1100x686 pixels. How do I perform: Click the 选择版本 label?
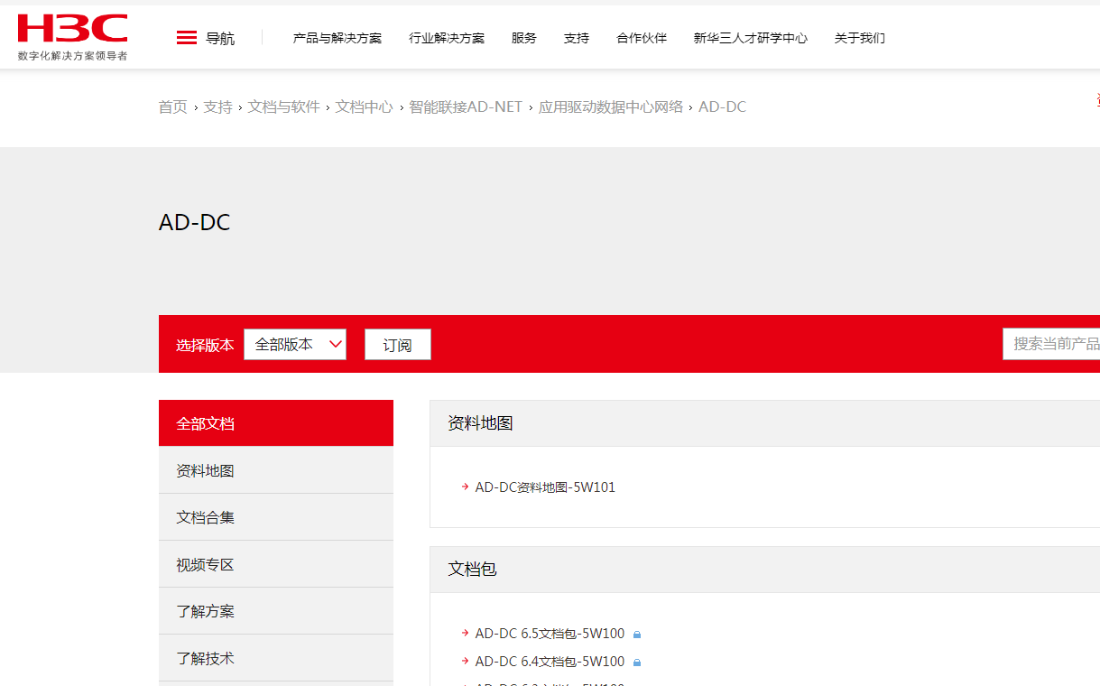[x=205, y=345]
